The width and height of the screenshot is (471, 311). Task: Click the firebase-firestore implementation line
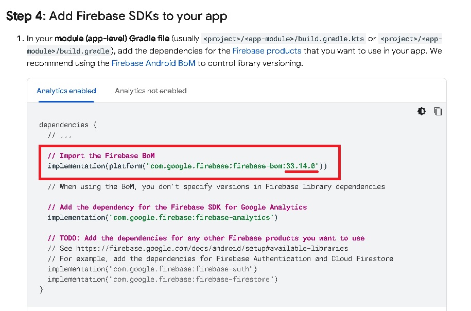pyautogui.click(x=163, y=279)
